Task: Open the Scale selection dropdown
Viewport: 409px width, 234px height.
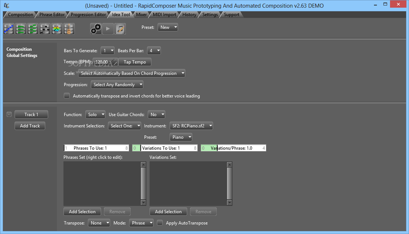Action: click(x=132, y=73)
